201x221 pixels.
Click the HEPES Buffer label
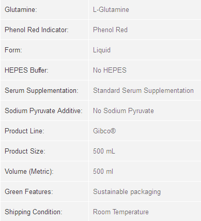pos(26,70)
